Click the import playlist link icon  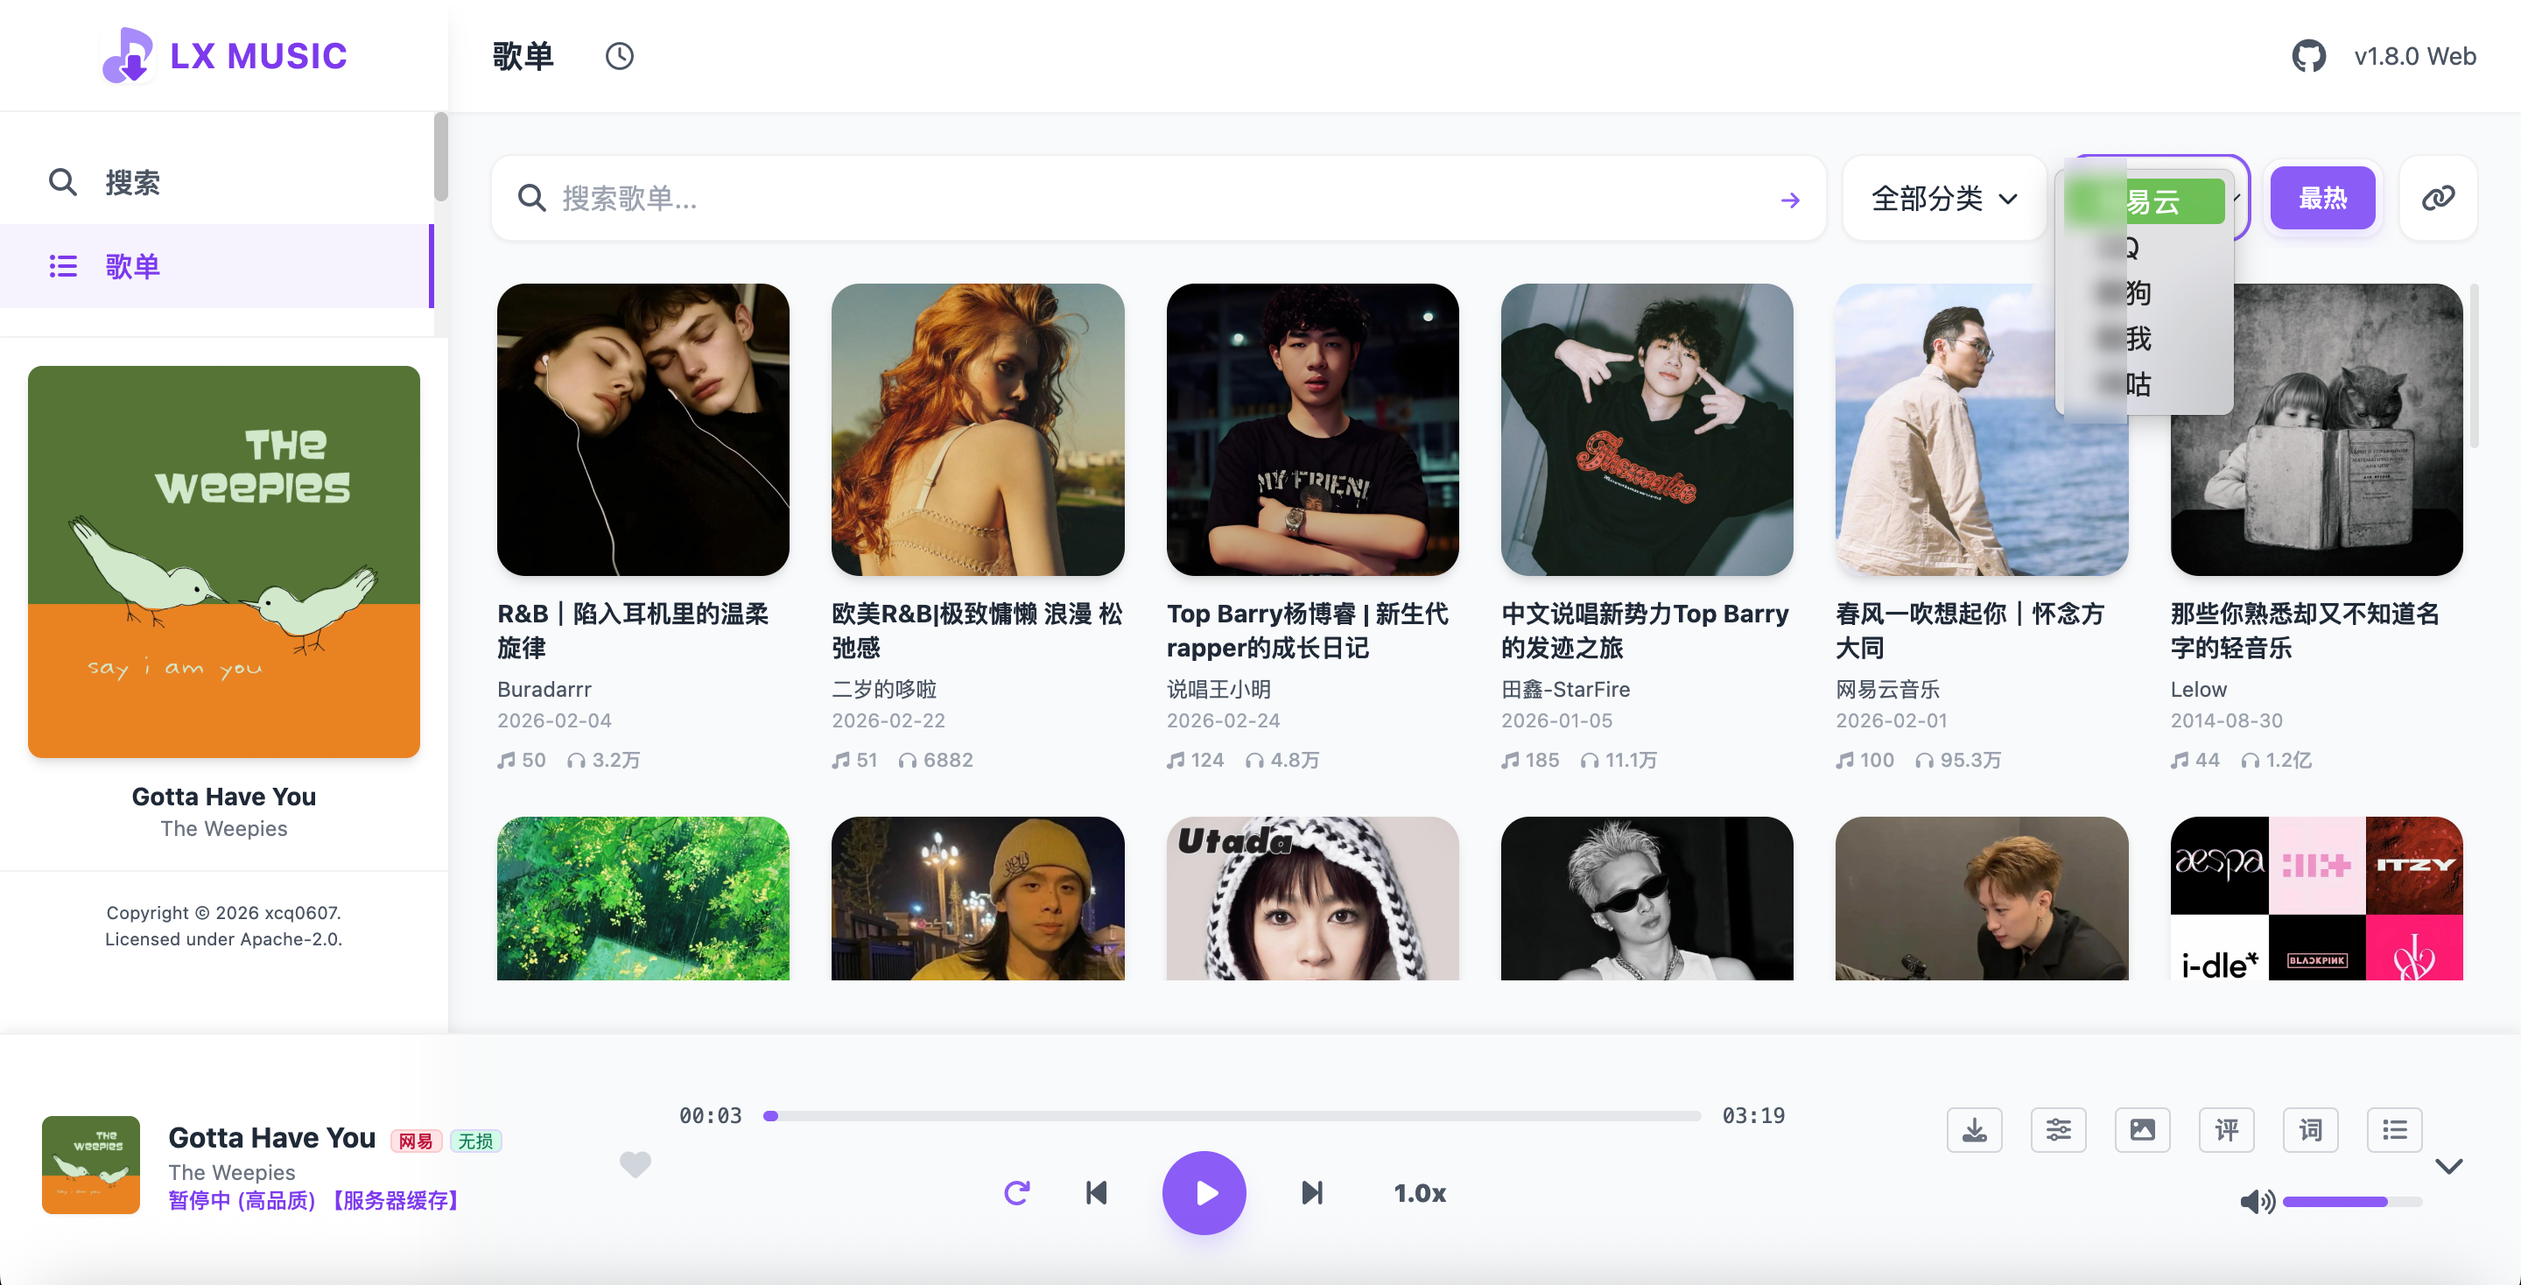pos(2437,198)
